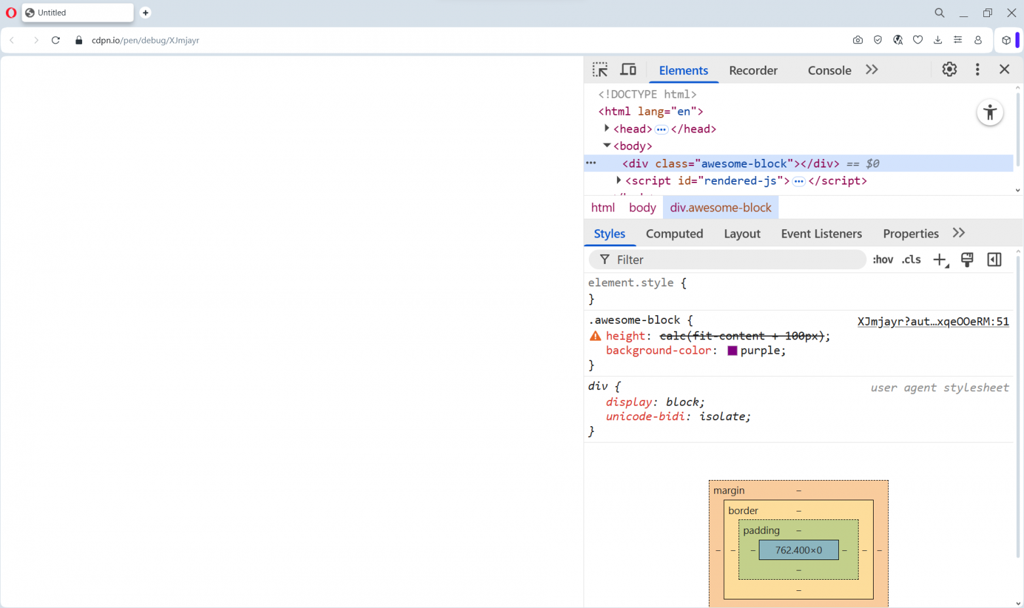Viewport: 1024px width, 608px height.
Task: Select body in the breadcrumb trail
Action: pyautogui.click(x=642, y=207)
